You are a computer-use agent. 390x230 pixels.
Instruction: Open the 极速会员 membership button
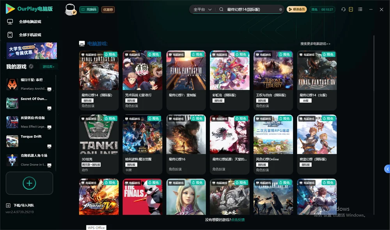pyautogui.click(x=297, y=9)
